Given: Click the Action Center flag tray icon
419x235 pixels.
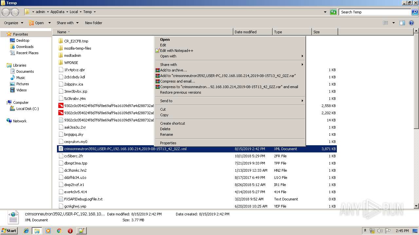Looking at the screenshot, I should [x=388, y=231].
